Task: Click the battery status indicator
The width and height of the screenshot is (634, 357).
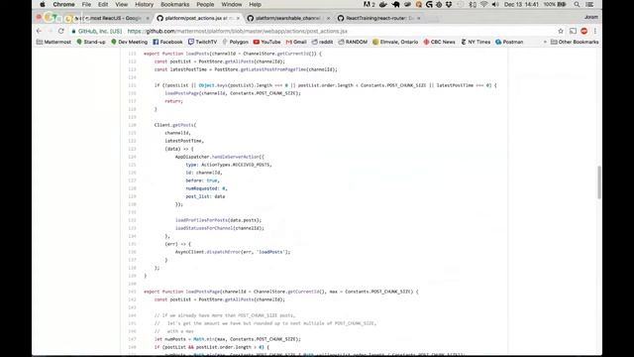Action: tap(555, 4)
